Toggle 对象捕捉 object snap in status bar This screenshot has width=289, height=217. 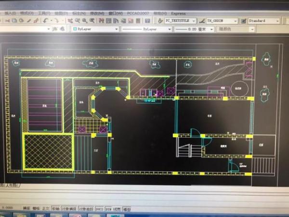(69, 209)
